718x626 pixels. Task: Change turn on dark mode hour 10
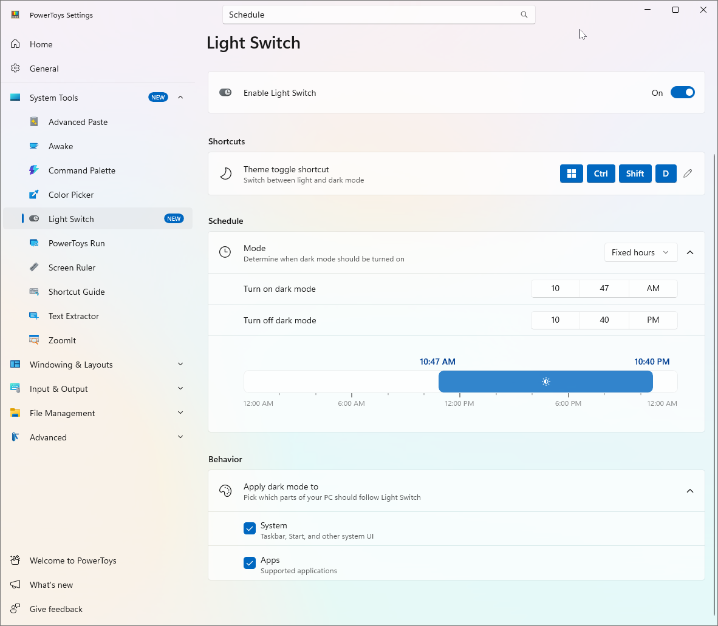pyautogui.click(x=555, y=289)
